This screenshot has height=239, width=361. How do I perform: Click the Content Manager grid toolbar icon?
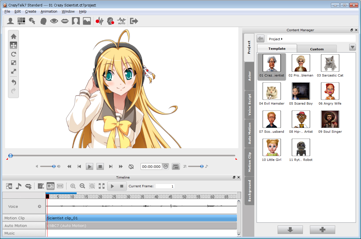click(21, 21)
